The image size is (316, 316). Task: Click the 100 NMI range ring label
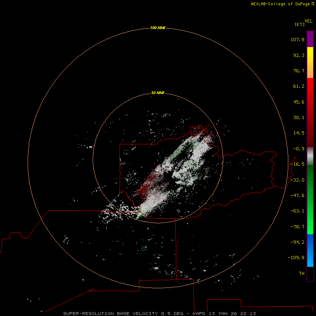pos(158,28)
